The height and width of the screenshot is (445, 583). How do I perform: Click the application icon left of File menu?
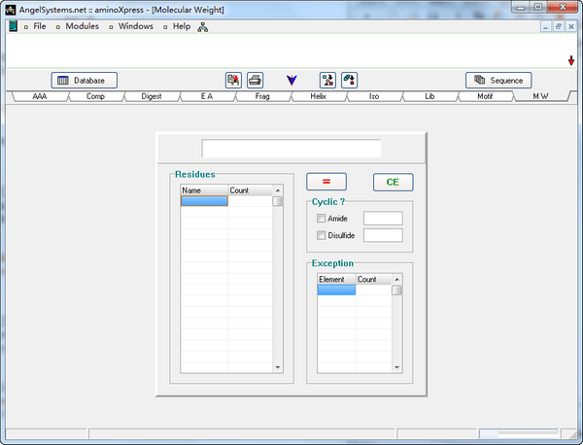coord(14,26)
